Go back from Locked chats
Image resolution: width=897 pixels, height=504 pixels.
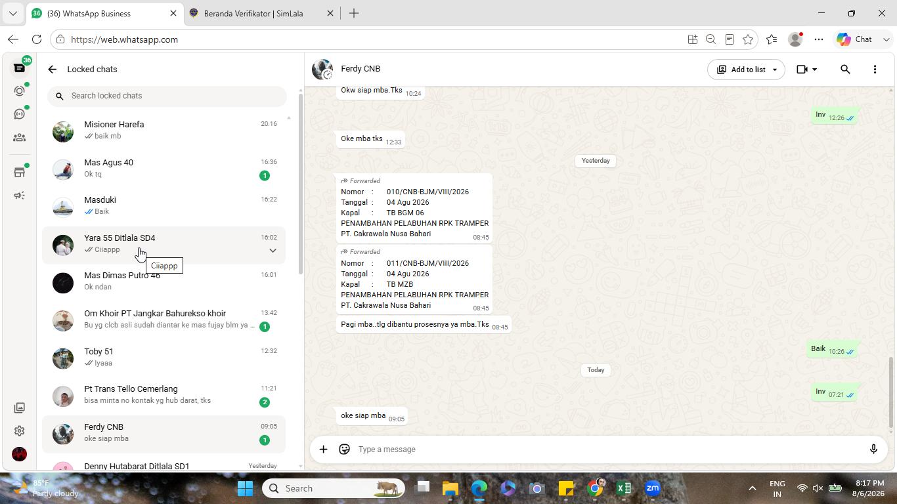point(52,69)
